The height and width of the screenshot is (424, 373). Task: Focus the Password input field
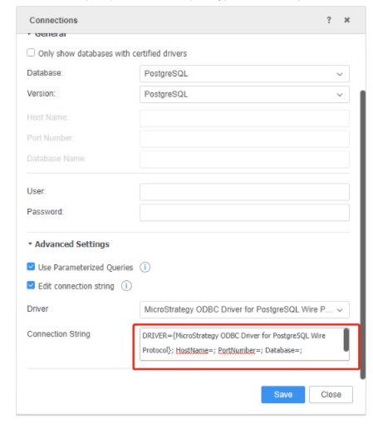pos(244,213)
